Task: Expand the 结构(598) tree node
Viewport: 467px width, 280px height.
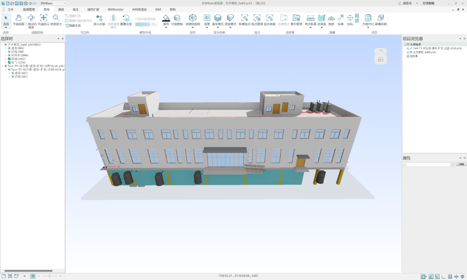Action: tap(6, 51)
